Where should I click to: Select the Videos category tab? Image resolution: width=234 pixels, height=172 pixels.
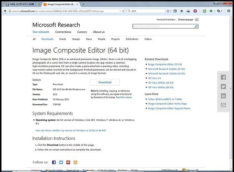click(x=148, y=39)
